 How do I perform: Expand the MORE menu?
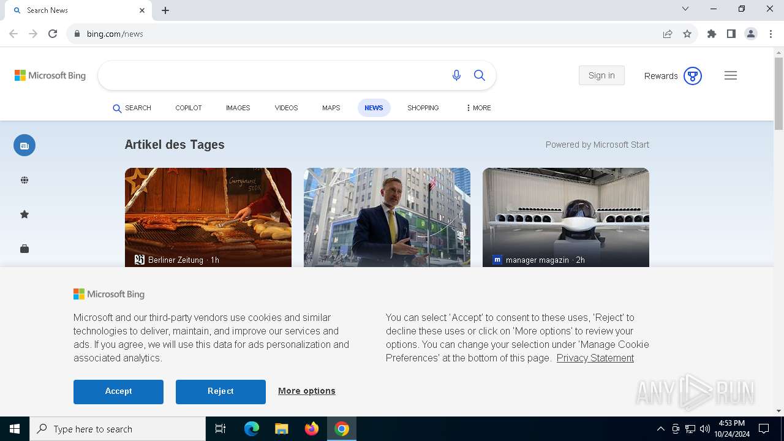point(478,108)
